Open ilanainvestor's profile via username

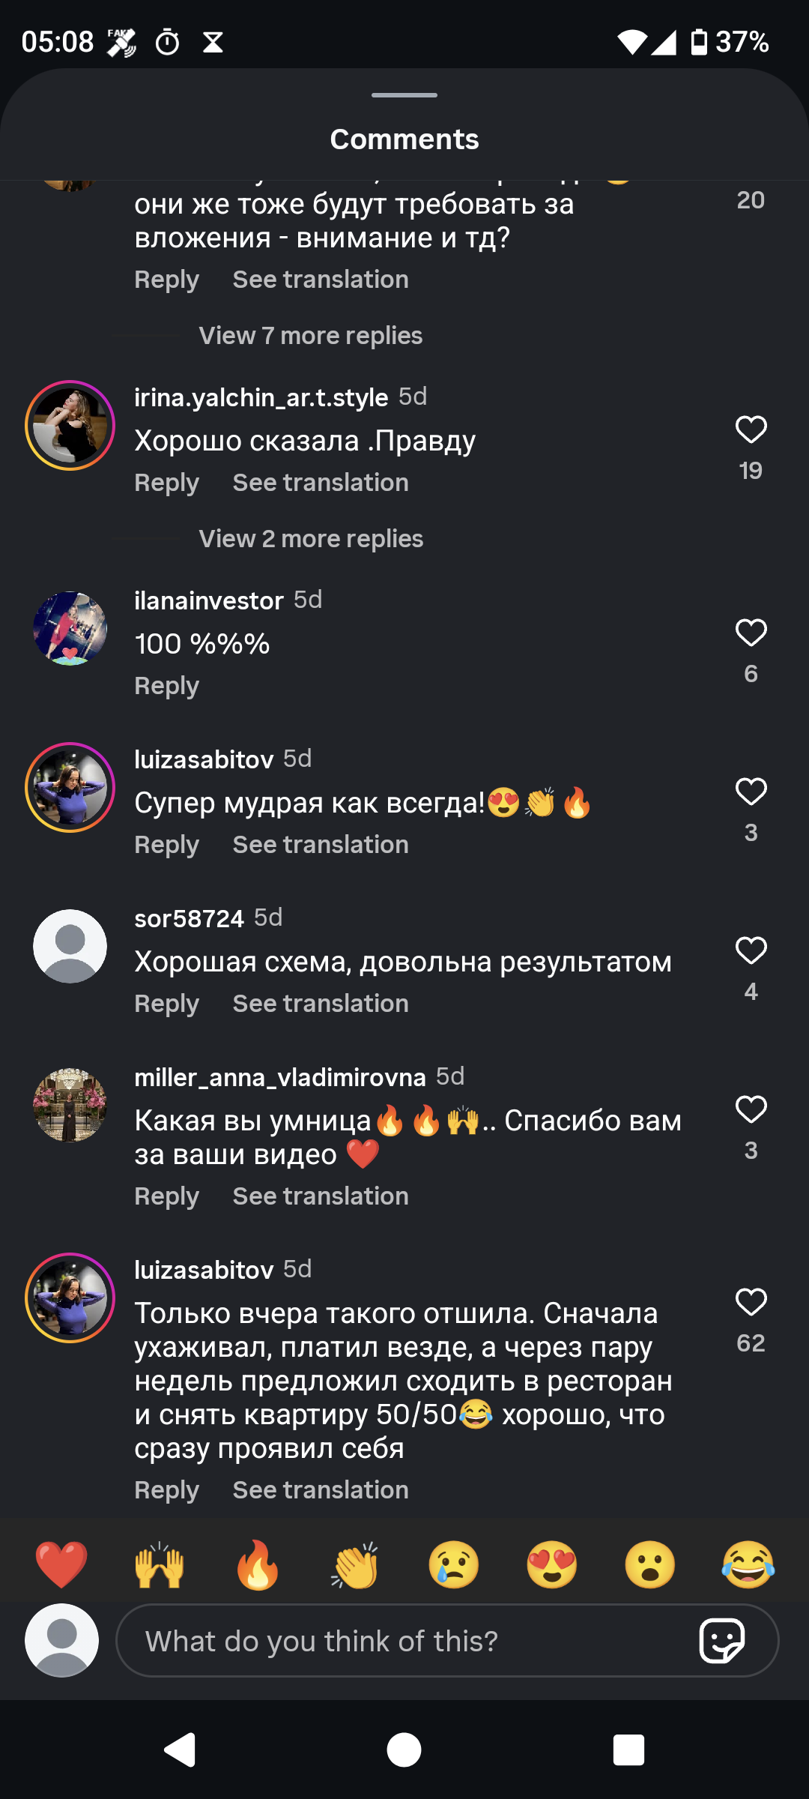tap(208, 600)
